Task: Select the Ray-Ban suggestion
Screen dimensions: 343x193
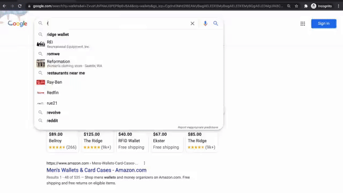Action: (x=129, y=82)
